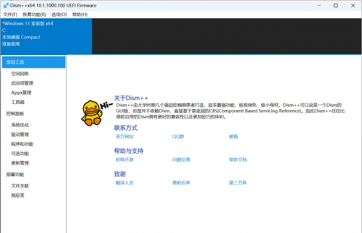
Task: Open 系统优化 in the sidebar
Action: [20, 125]
